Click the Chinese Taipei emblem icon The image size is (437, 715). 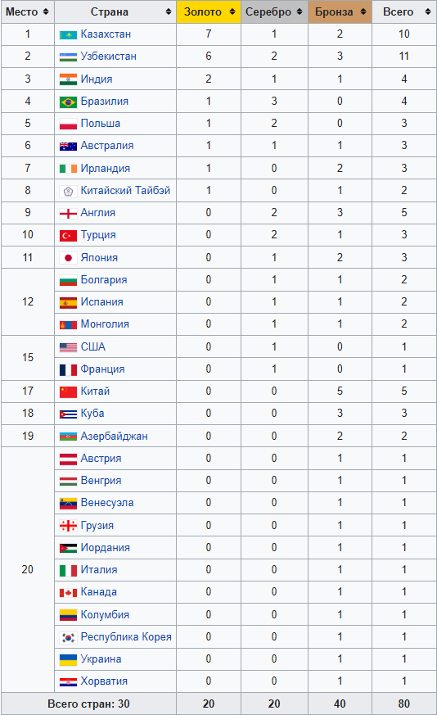(68, 191)
